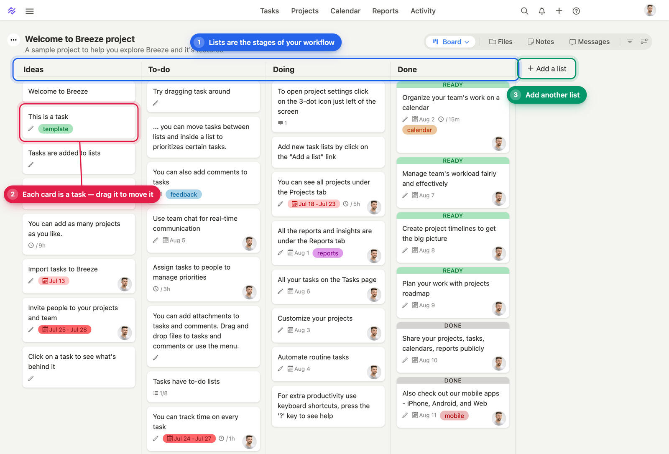The width and height of the screenshot is (669, 454).
Task: Open project three-dot settings icon
Action: pyautogui.click(x=14, y=40)
